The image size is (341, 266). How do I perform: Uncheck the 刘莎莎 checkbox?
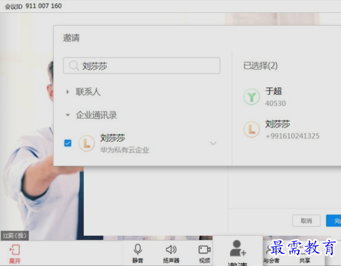(x=67, y=143)
